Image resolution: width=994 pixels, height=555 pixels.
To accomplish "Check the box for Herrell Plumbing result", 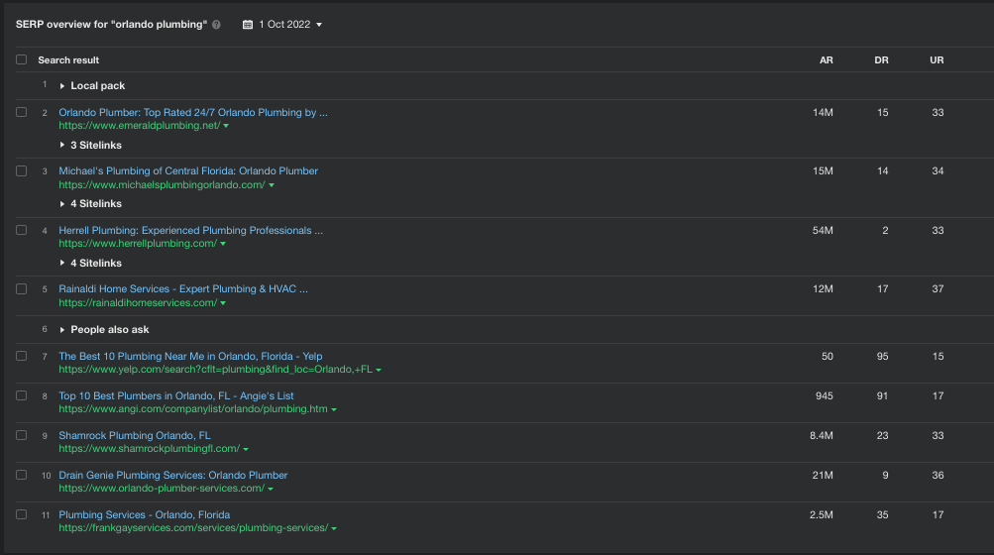I will point(22,230).
